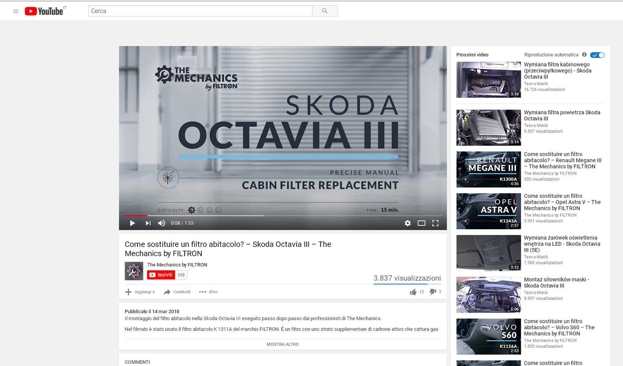This screenshot has width=623, height=366.
Task: Skip to next video
Action: tap(148, 223)
